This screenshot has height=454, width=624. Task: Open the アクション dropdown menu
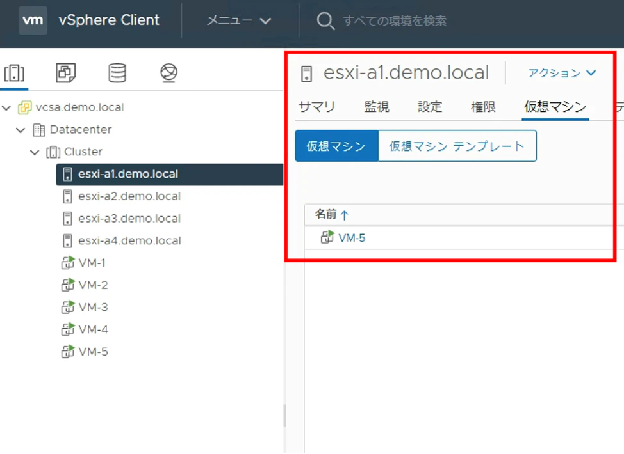562,73
